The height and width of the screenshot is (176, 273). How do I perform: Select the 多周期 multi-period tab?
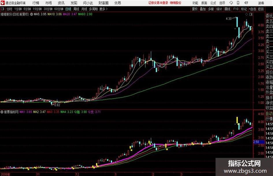[93, 9]
